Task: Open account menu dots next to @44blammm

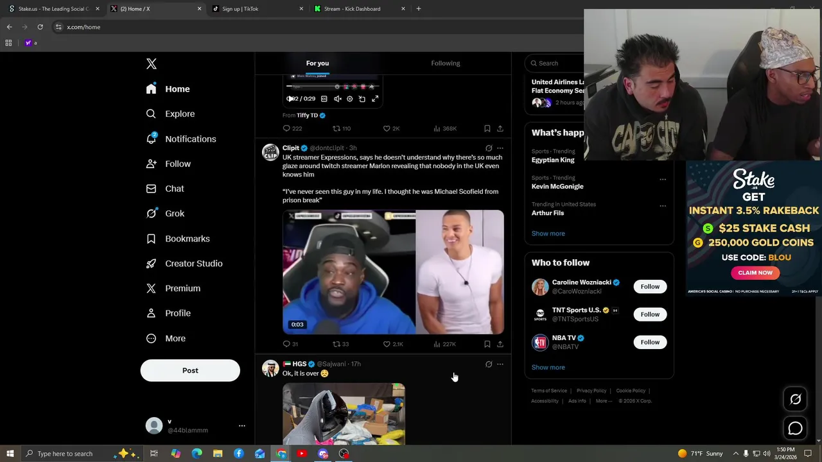Action: pos(242,425)
